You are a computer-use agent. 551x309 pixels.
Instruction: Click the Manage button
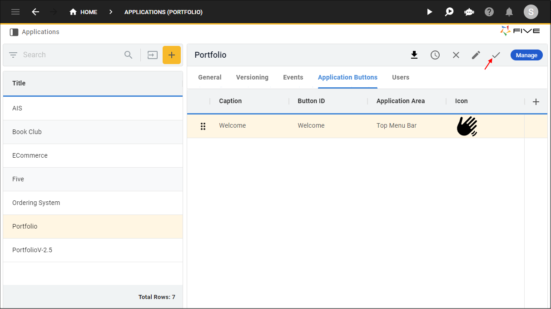[526, 55]
